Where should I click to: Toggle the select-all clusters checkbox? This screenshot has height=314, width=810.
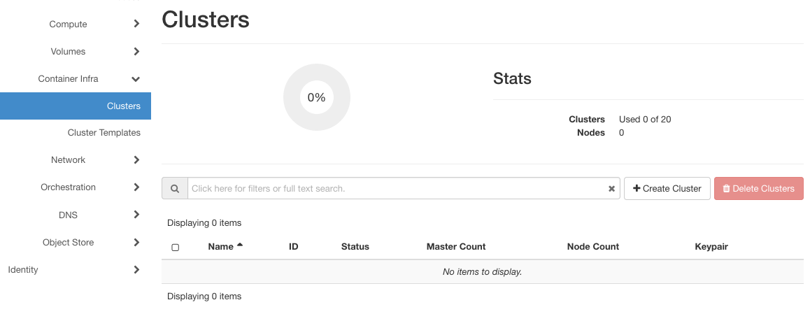pyautogui.click(x=176, y=248)
